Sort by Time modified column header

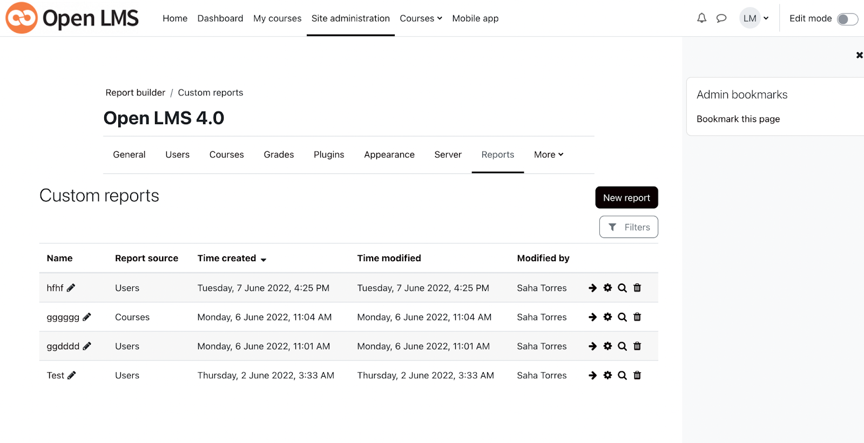(389, 258)
